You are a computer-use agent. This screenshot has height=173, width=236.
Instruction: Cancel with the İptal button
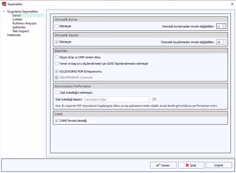[x=191, y=165]
